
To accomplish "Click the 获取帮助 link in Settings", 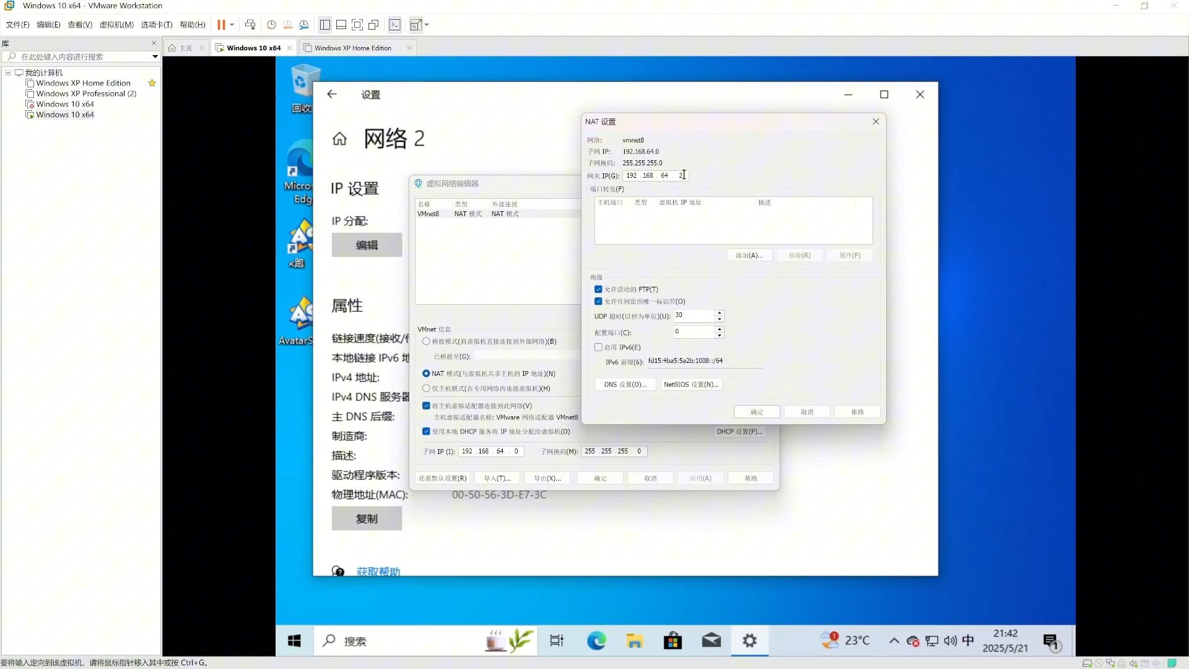I will click(x=378, y=571).
